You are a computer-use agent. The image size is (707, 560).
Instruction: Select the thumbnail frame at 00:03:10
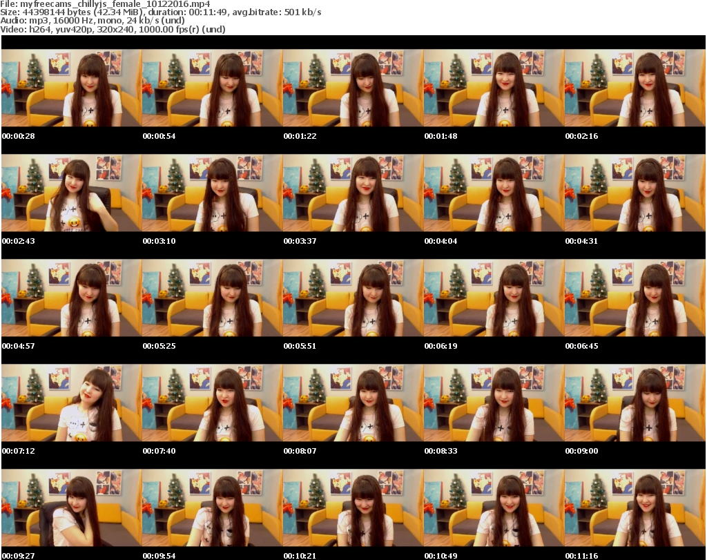tap(213, 193)
